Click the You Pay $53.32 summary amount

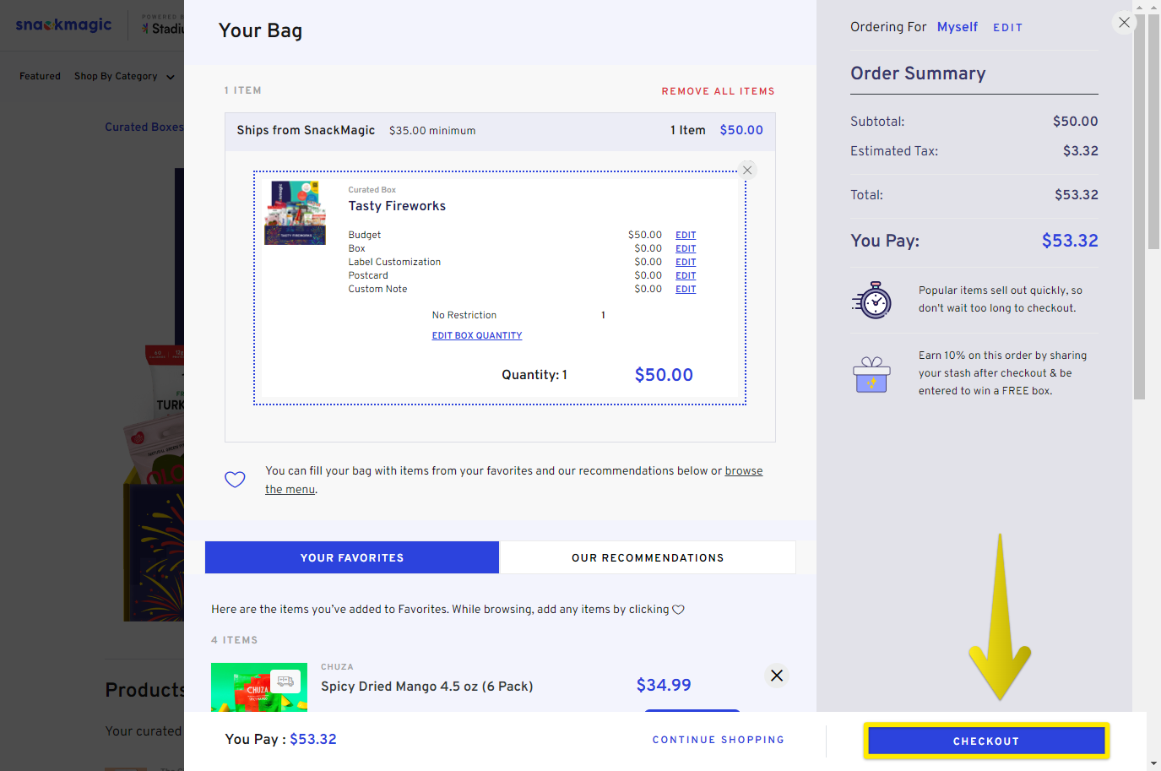pyautogui.click(x=1070, y=241)
